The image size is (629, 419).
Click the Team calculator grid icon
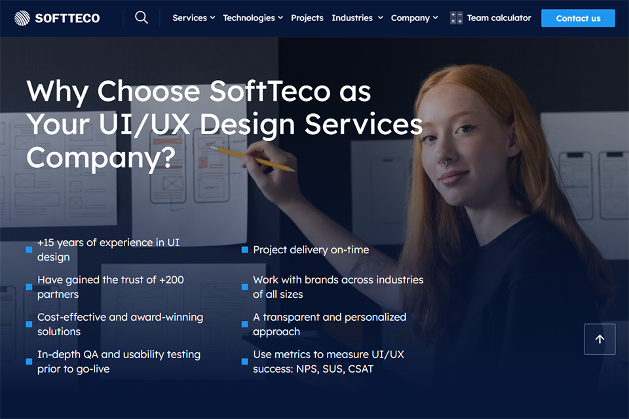[456, 18]
